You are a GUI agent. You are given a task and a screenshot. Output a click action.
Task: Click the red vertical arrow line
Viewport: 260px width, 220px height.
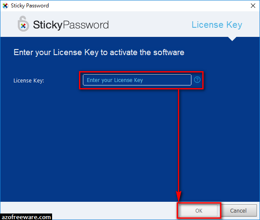point(178,140)
